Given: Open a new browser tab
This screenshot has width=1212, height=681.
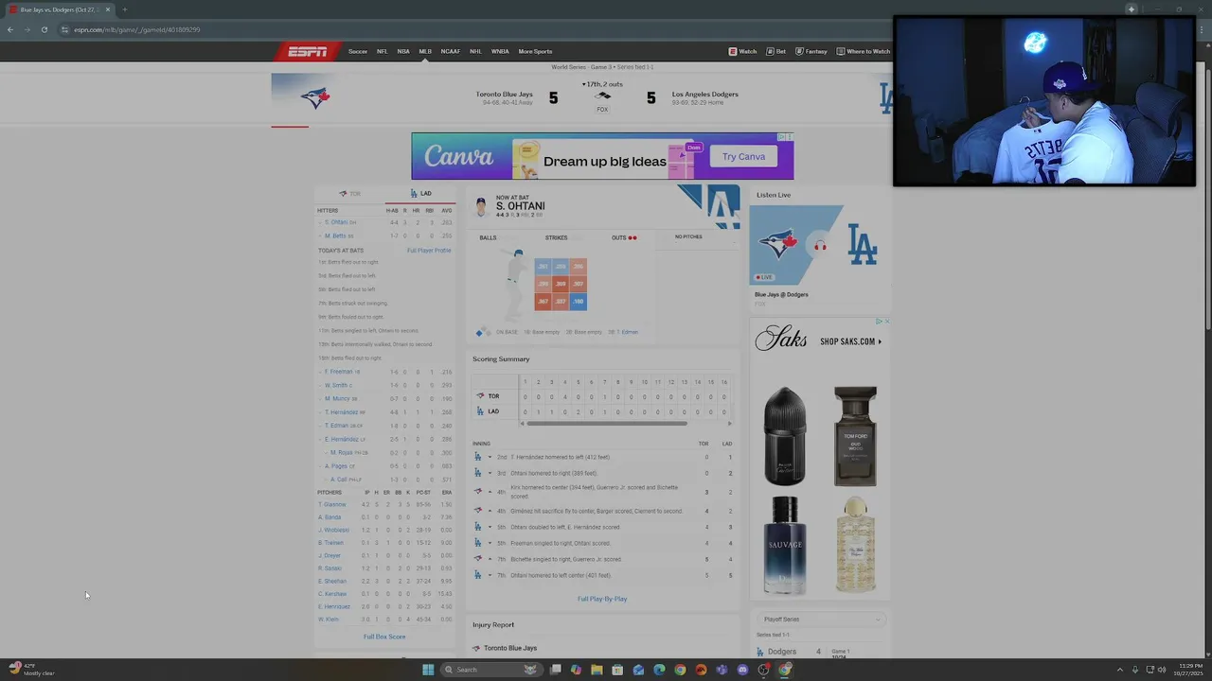Looking at the screenshot, I should click(x=124, y=9).
